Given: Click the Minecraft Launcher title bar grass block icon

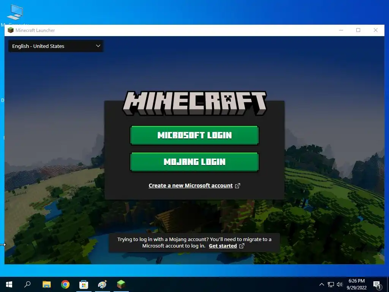Looking at the screenshot, I should point(10,30).
